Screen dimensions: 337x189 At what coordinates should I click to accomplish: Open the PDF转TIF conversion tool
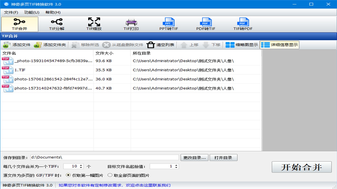206,24
